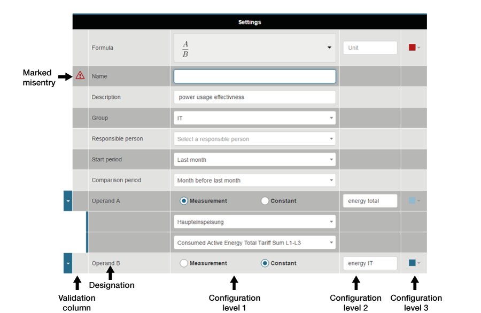This screenshot has height=313, width=481.
Task: Click the energy total input field
Action: pos(370,201)
